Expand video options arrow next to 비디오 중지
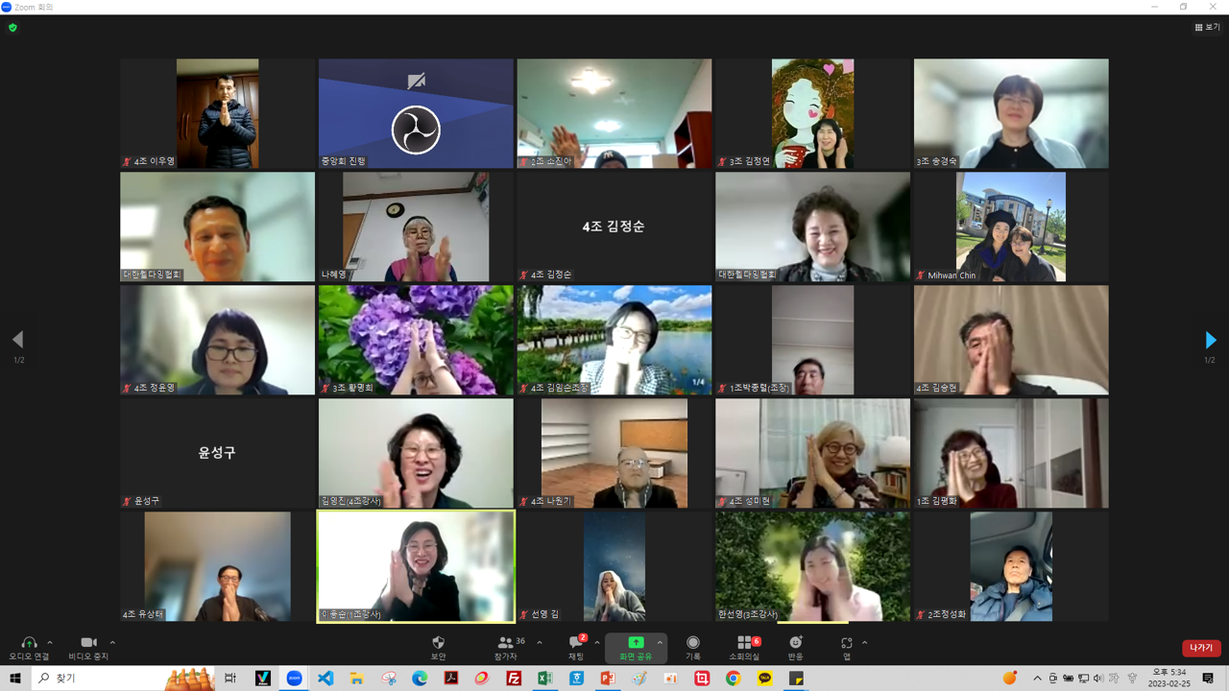This screenshot has width=1229, height=691. pos(112,643)
